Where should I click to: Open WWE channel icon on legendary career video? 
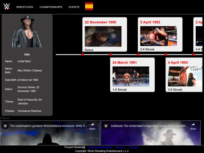[x=106, y=126]
